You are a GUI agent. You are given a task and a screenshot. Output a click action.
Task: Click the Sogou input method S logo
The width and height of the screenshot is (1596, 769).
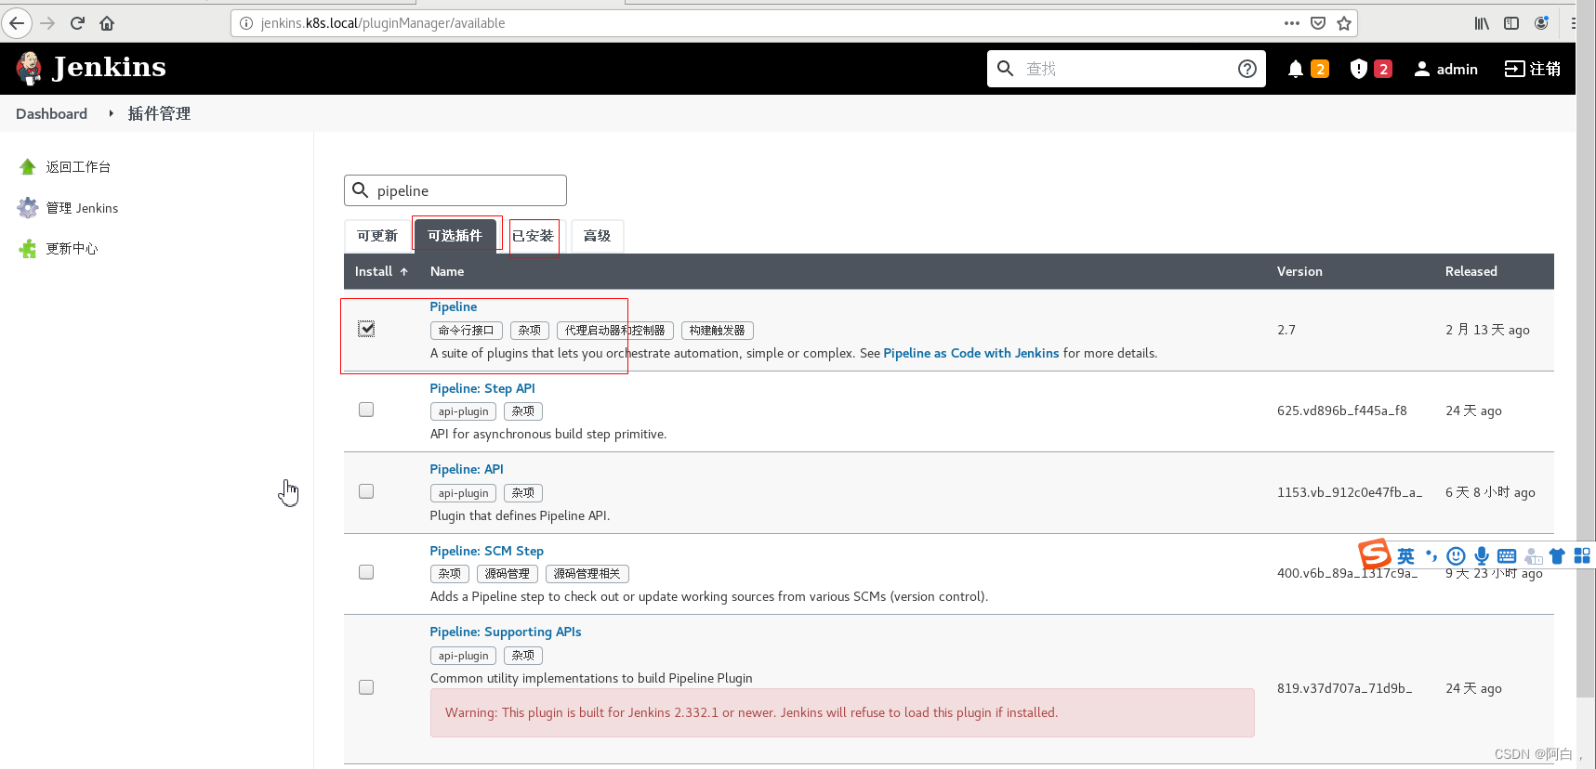[x=1375, y=554]
